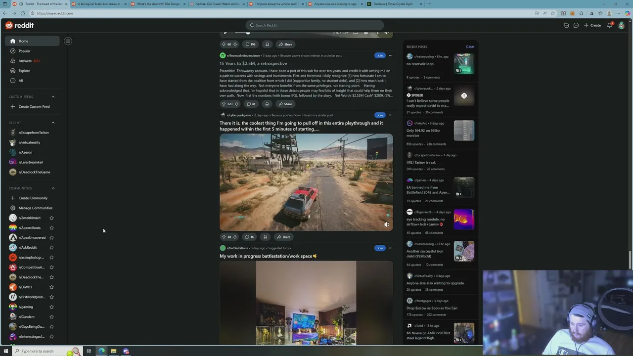Image resolution: width=633 pixels, height=356 pixels.
Task: Open Manage Communities in the sidebar
Action: click(x=33, y=208)
